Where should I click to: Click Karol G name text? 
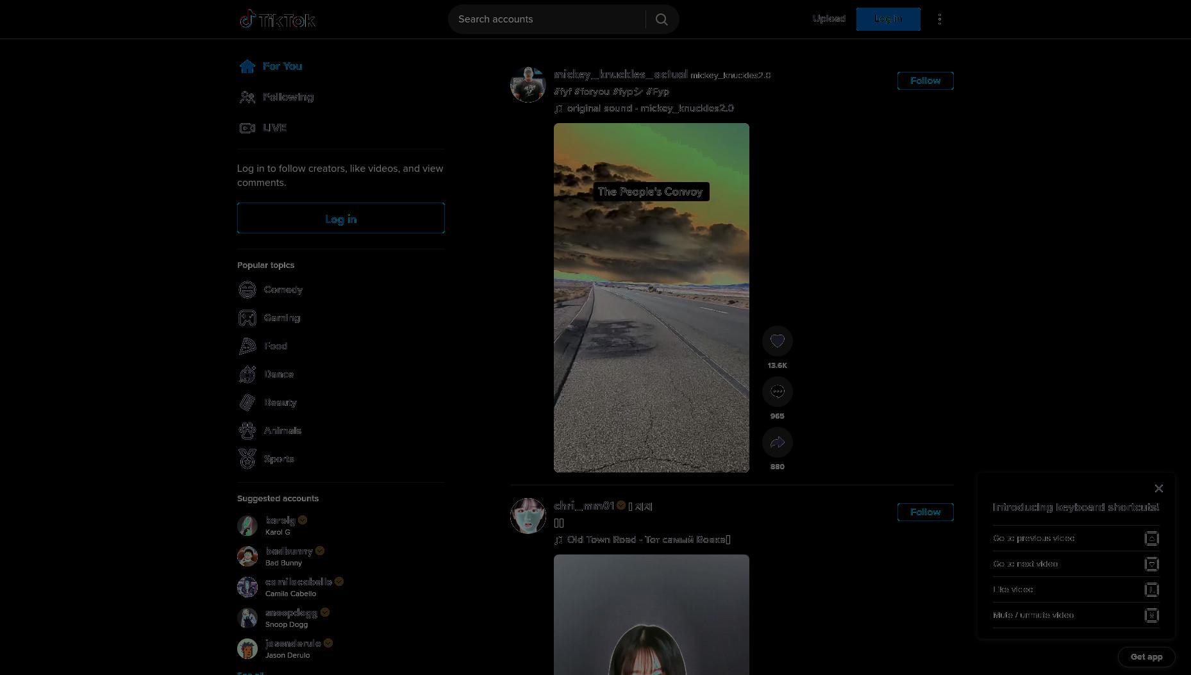278,532
